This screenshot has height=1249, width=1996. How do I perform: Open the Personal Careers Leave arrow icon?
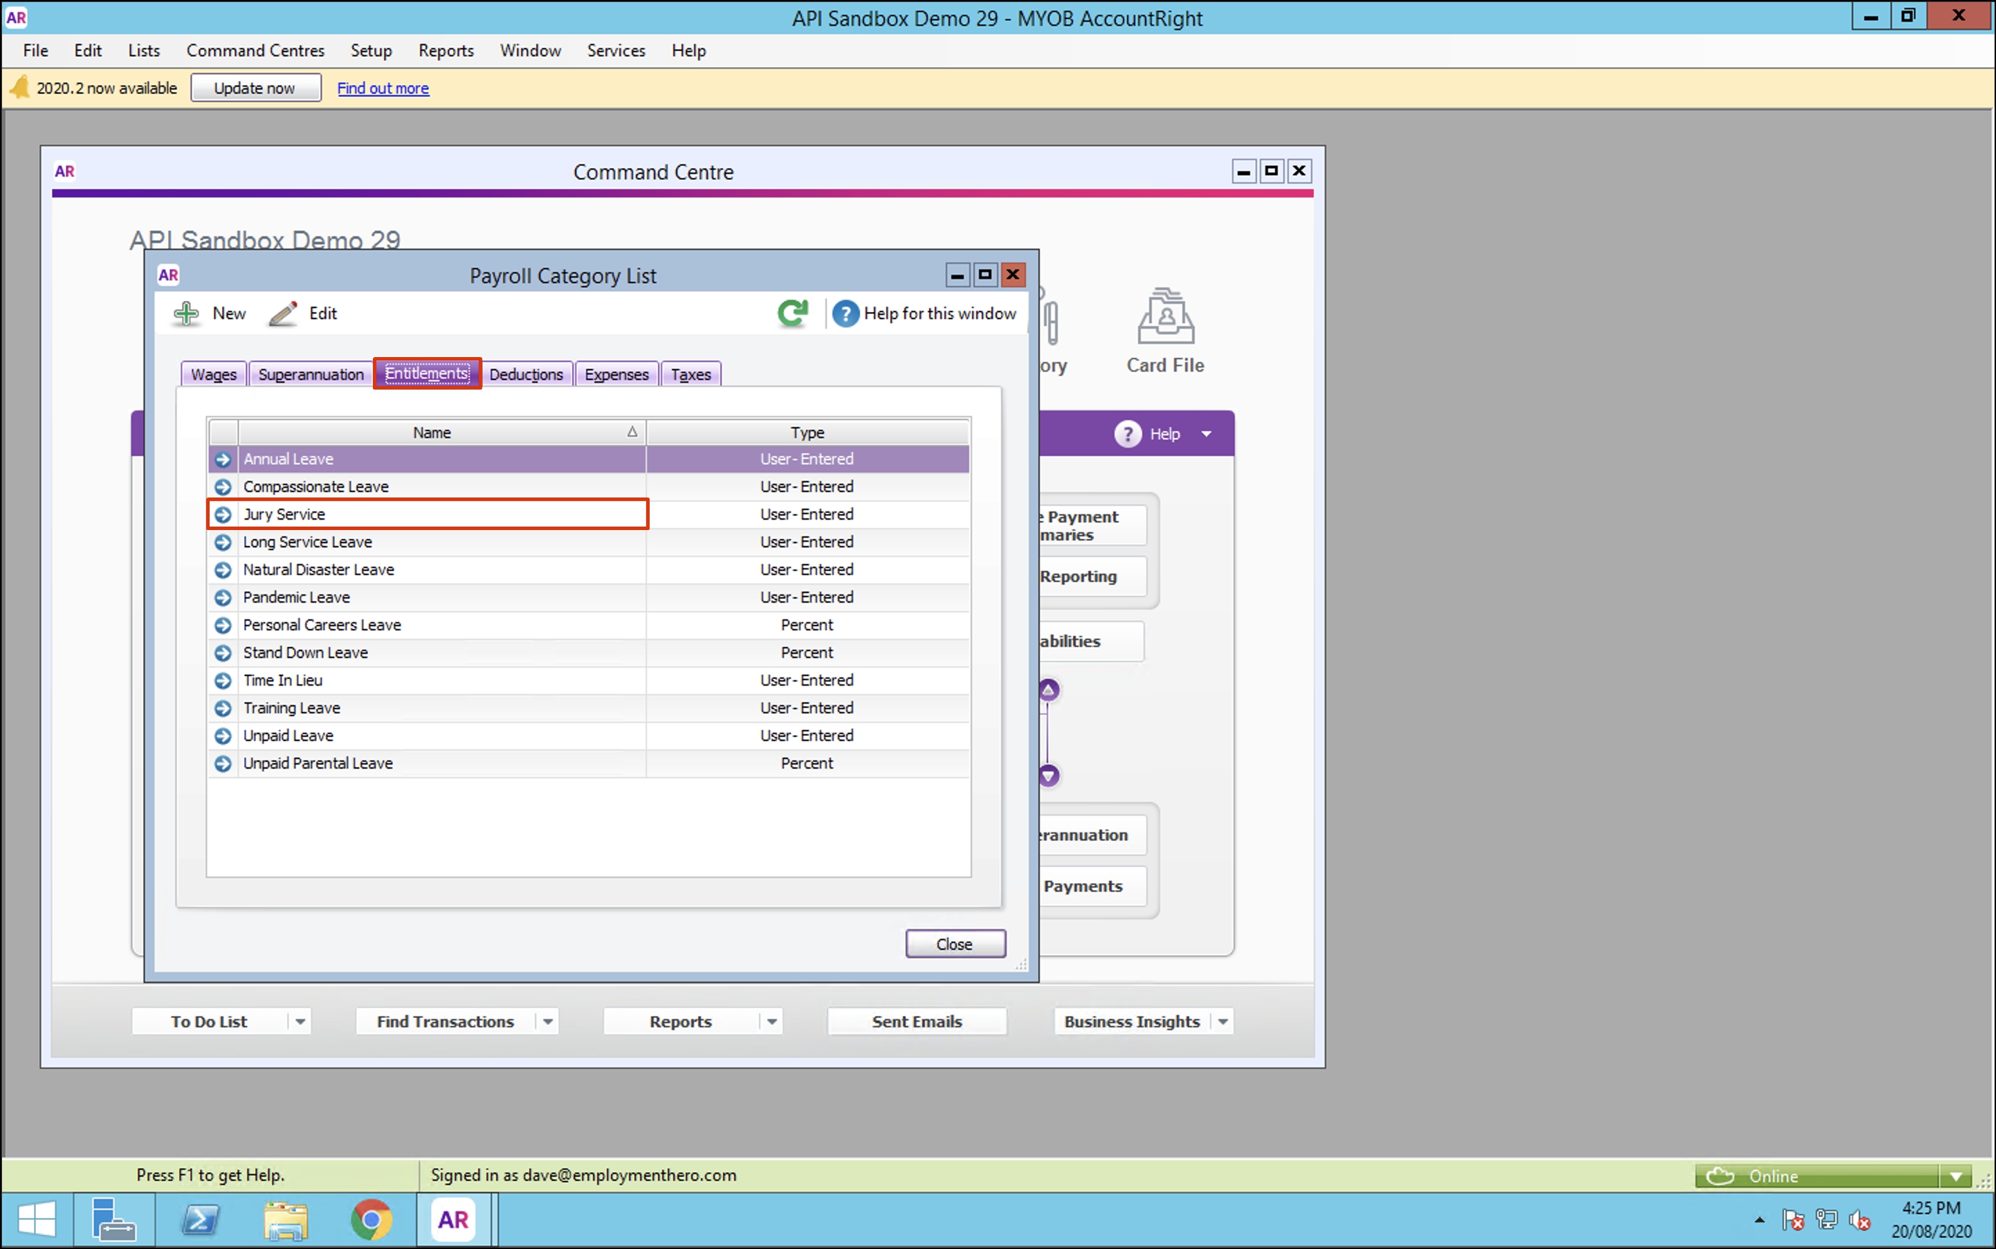pos(223,626)
